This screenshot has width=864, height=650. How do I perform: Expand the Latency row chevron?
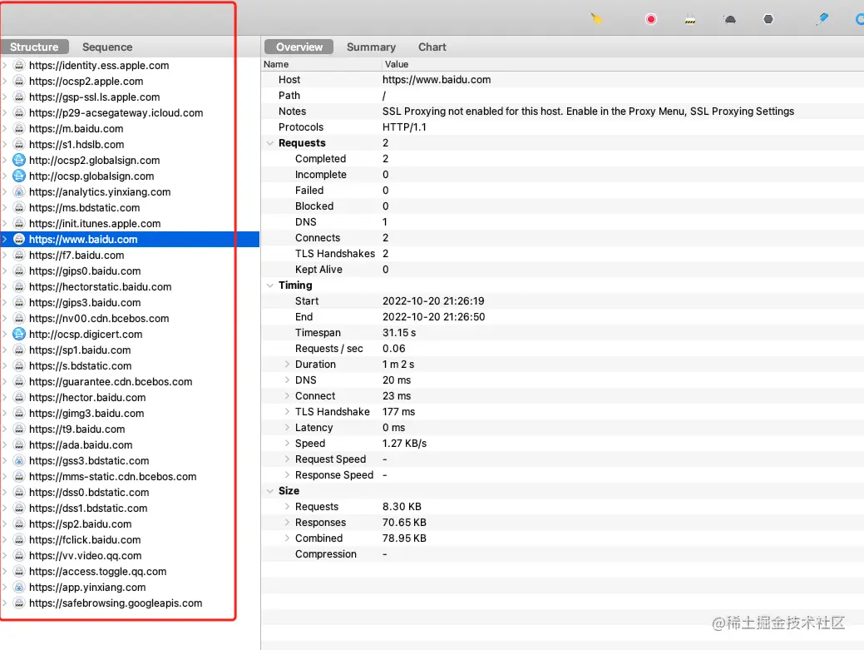coord(287,427)
